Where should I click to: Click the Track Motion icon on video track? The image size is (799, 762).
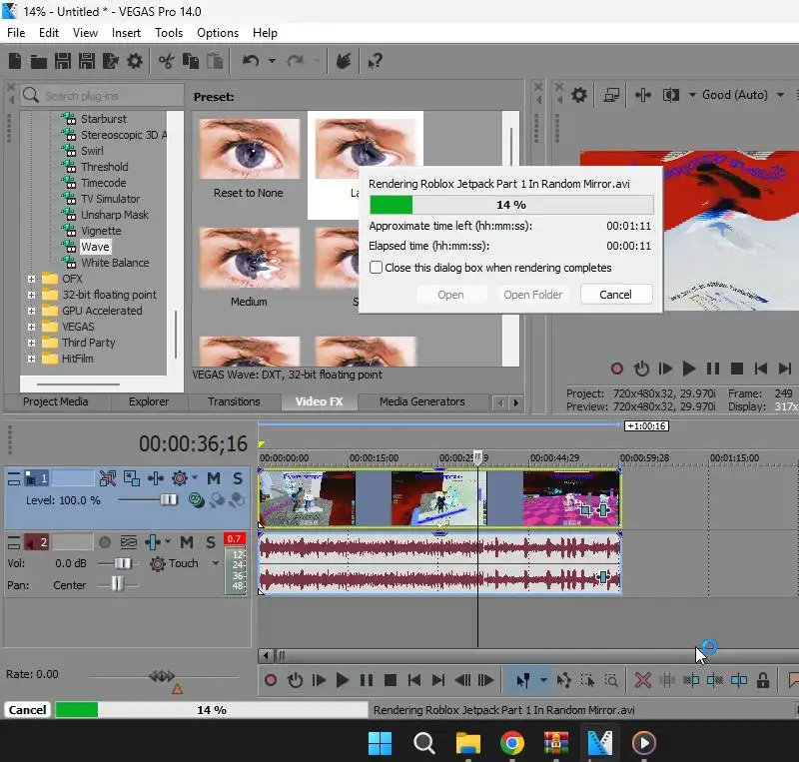point(132,478)
